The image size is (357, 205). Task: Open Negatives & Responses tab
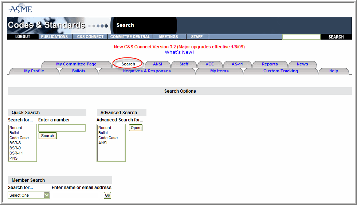point(147,71)
